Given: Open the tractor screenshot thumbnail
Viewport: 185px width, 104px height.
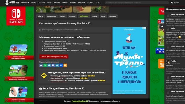Looking at the screenshot, I should pos(63,10).
